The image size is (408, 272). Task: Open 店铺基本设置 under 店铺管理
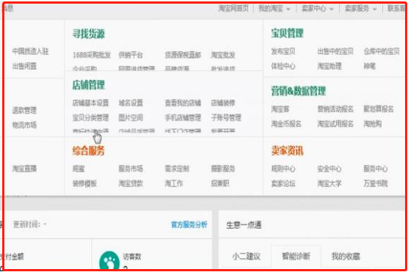tap(90, 103)
